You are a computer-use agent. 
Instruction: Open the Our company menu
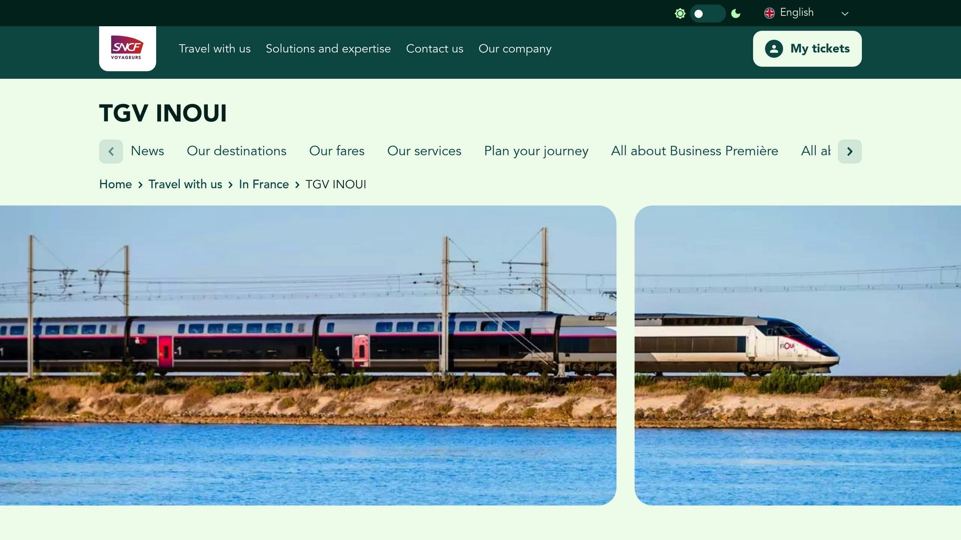515,49
